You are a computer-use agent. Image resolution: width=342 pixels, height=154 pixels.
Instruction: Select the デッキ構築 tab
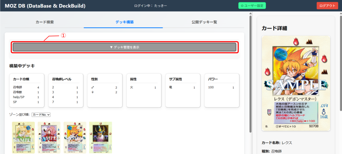[124, 22]
